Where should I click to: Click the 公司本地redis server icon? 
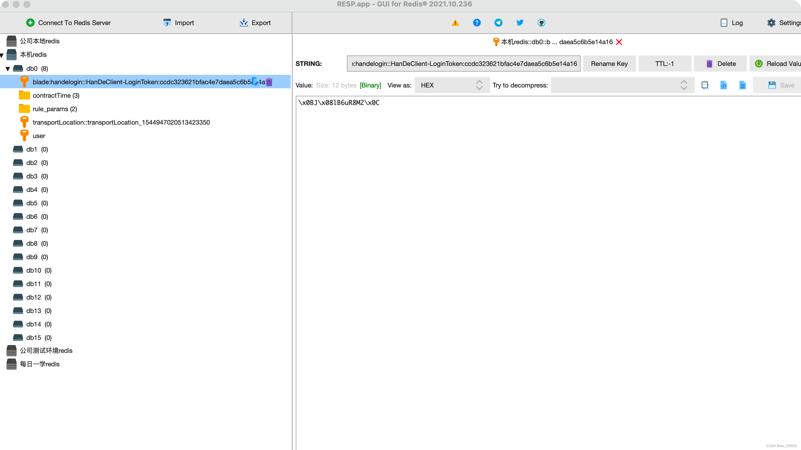[x=12, y=41]
